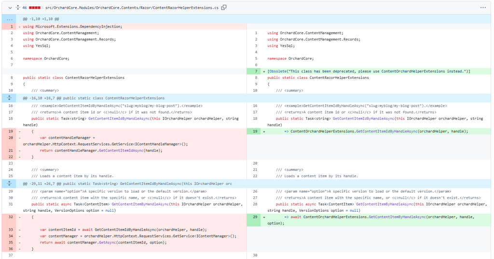The height and width of the screenshot is (259, 494).
Task: Click removed line number 36
Action: click(10, 249)
